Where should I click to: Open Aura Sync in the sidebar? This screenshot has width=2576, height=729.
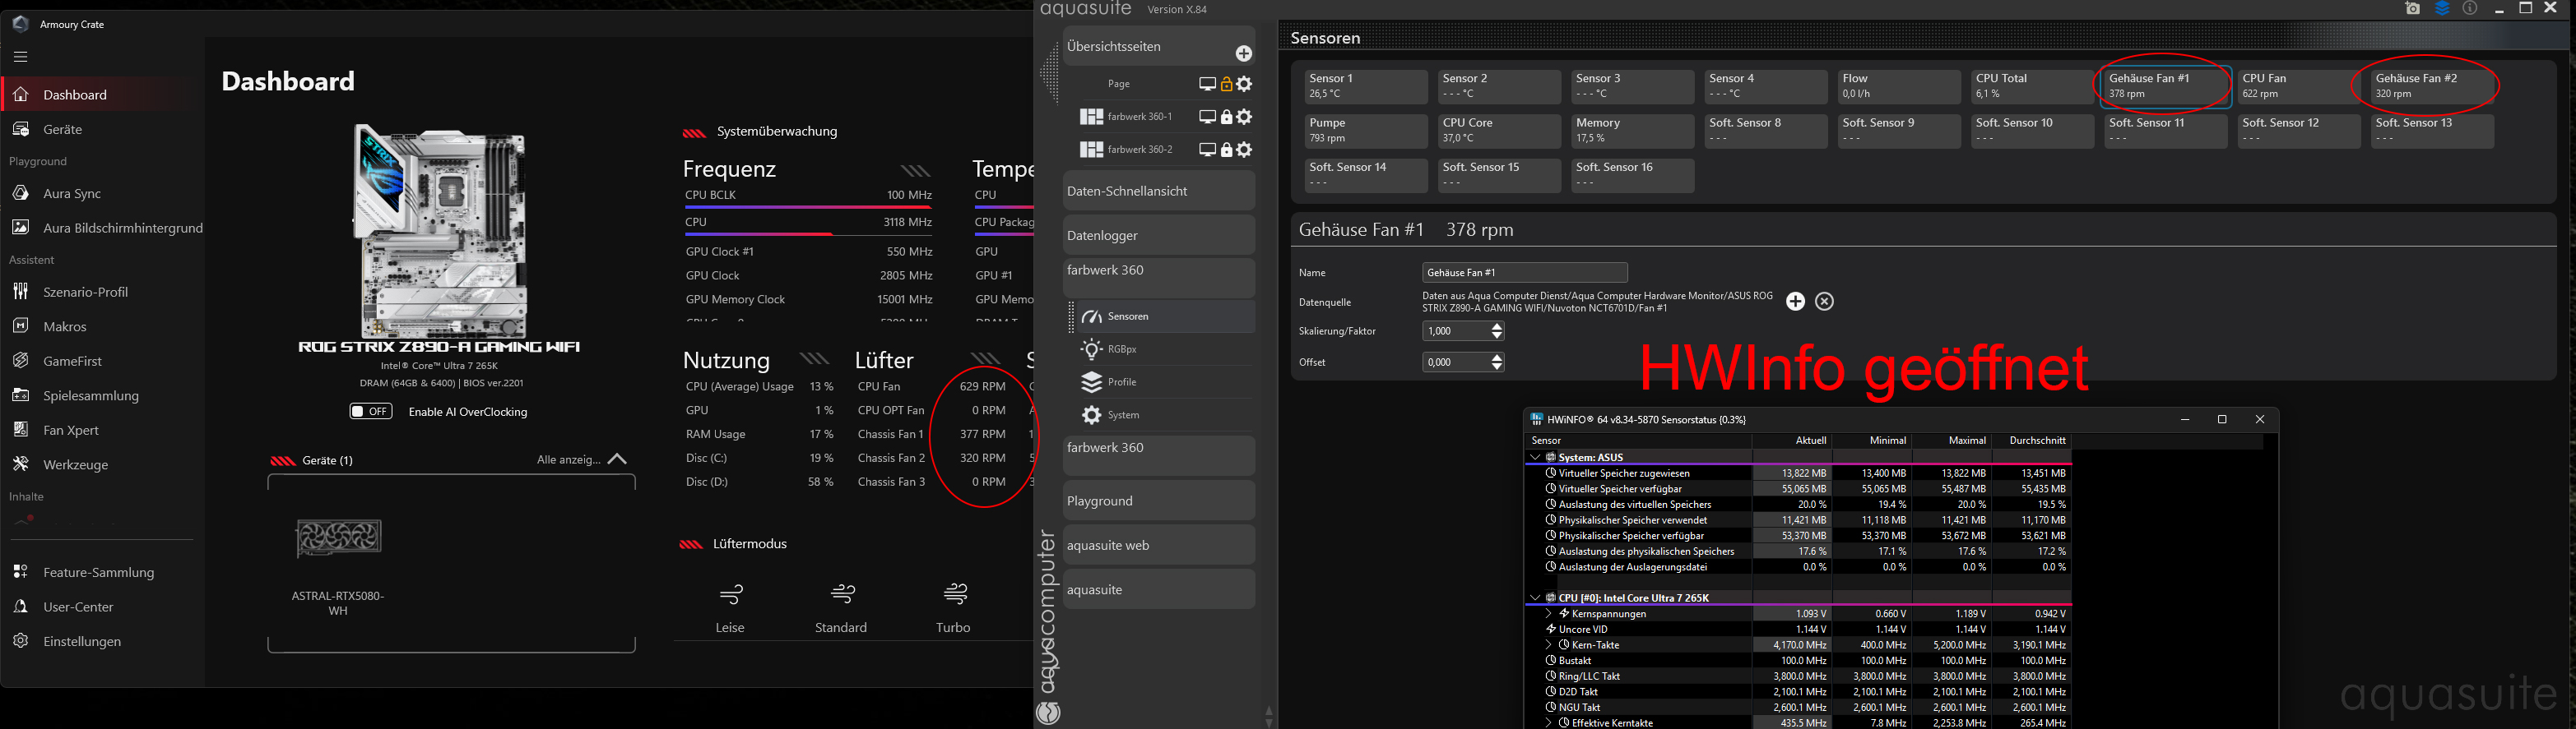pyautogui.click(x=72, y=194)
